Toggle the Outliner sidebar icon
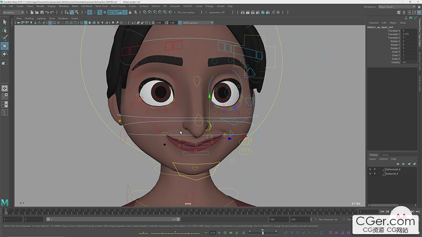The height and width of the screenshot is (237, 422). coord(5,113)
